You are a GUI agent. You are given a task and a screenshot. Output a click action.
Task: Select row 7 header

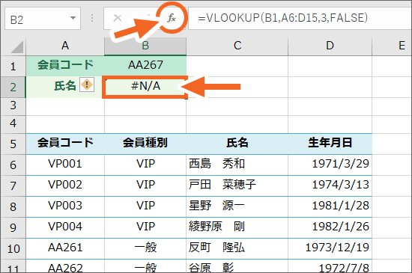coord(13,186)
